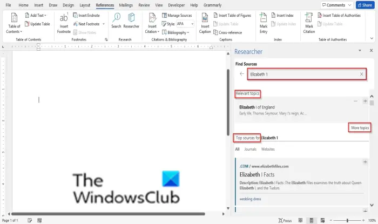Open Researcher pane options dropdown arrow
Screen dimensions: 378x224
[360, 50]
